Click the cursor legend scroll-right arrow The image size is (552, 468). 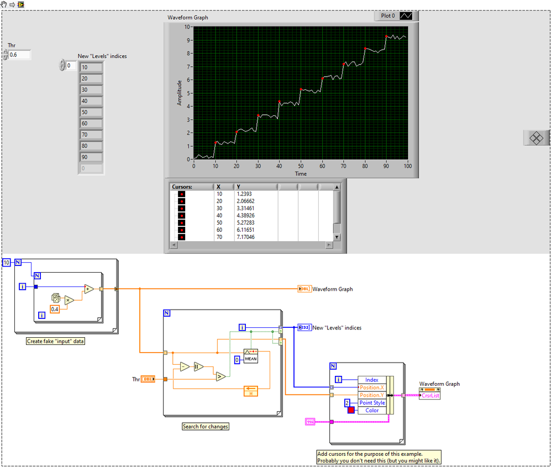tap(329, 245)
